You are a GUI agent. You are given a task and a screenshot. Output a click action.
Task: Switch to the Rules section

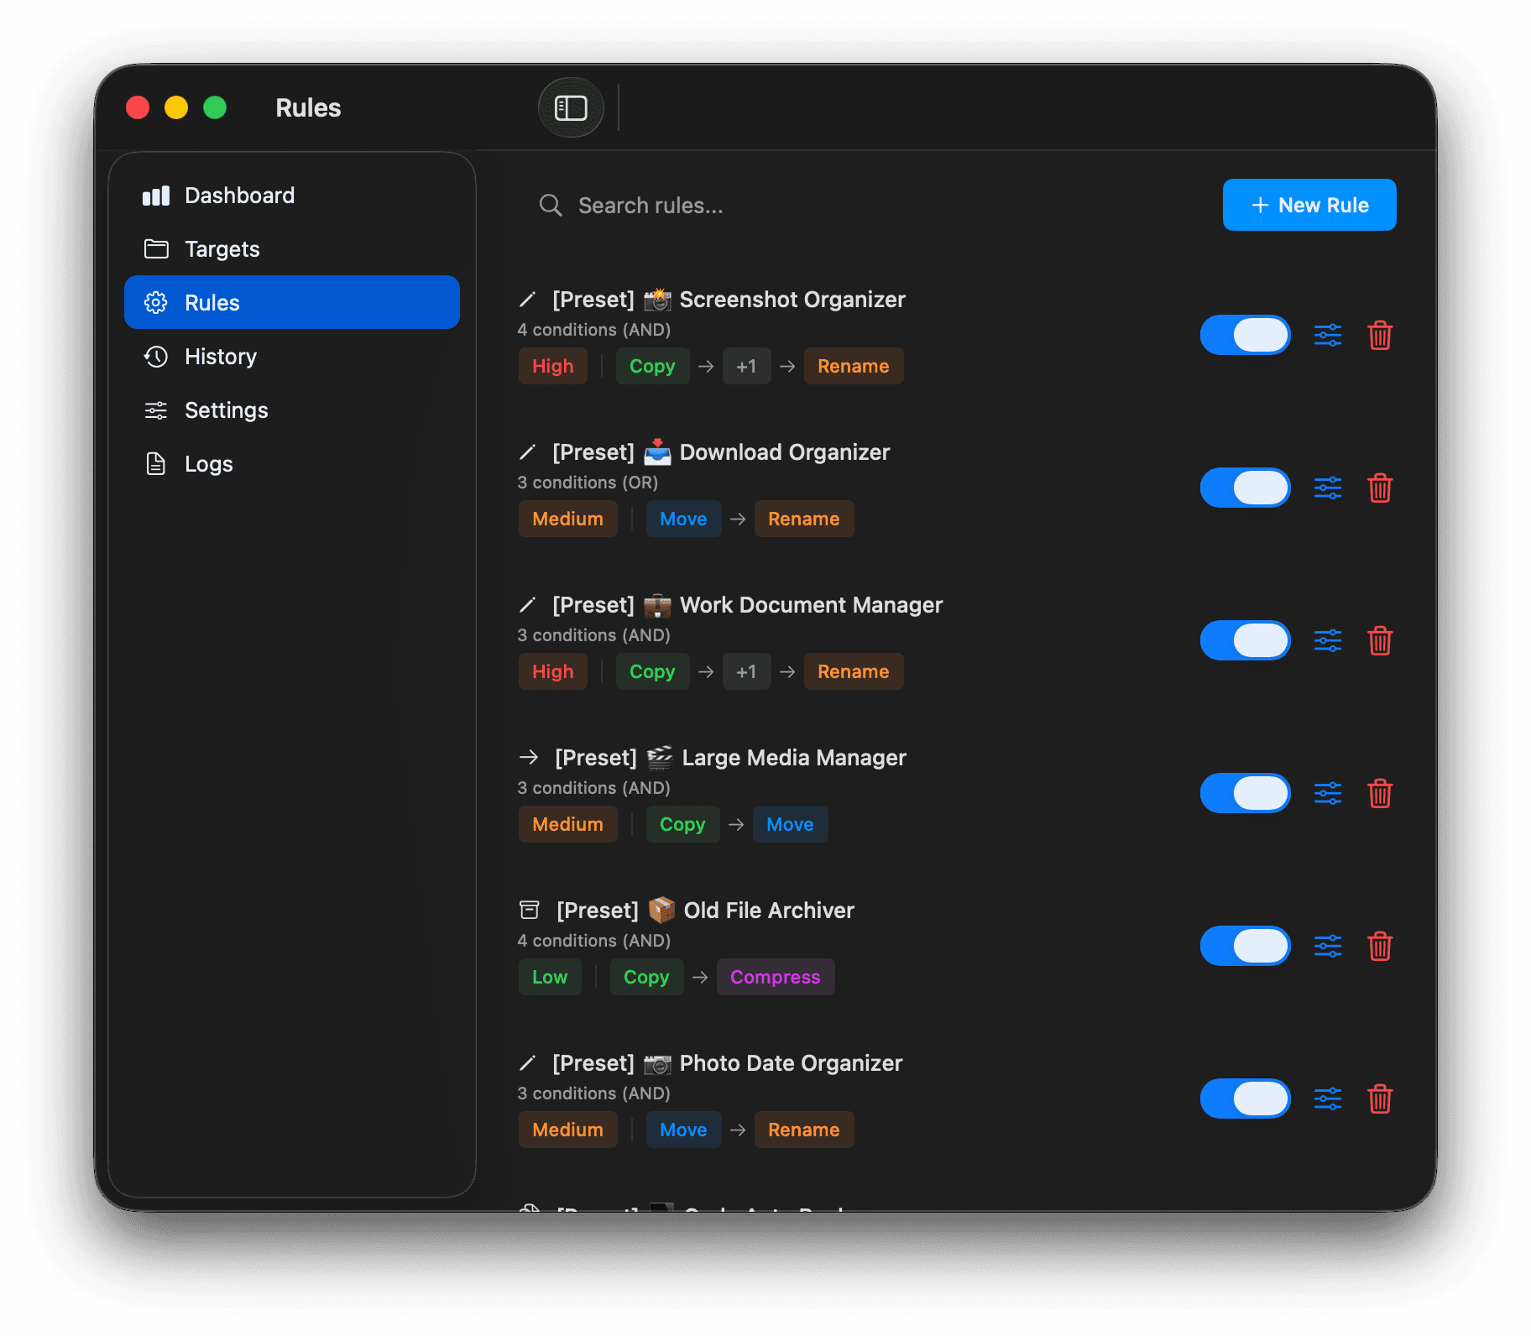point(212,302)
